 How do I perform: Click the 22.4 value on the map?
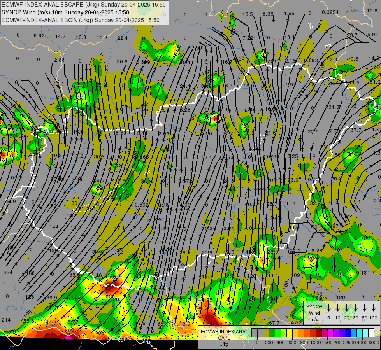(122, 38)
